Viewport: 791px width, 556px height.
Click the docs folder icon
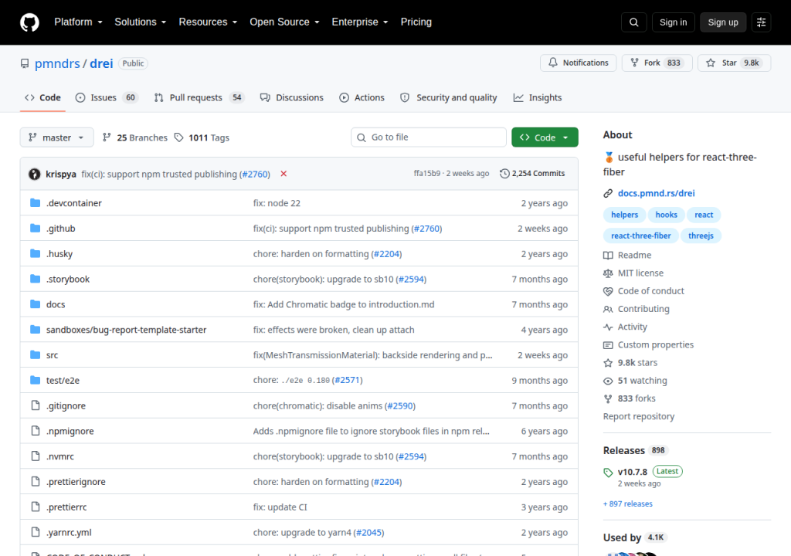click(x=35, y=304)
